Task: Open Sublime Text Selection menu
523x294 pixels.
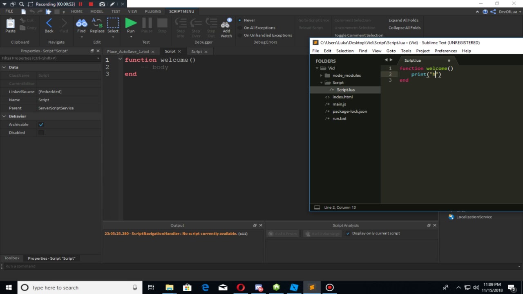Action: pyautogui.click(x=345, y=51)
